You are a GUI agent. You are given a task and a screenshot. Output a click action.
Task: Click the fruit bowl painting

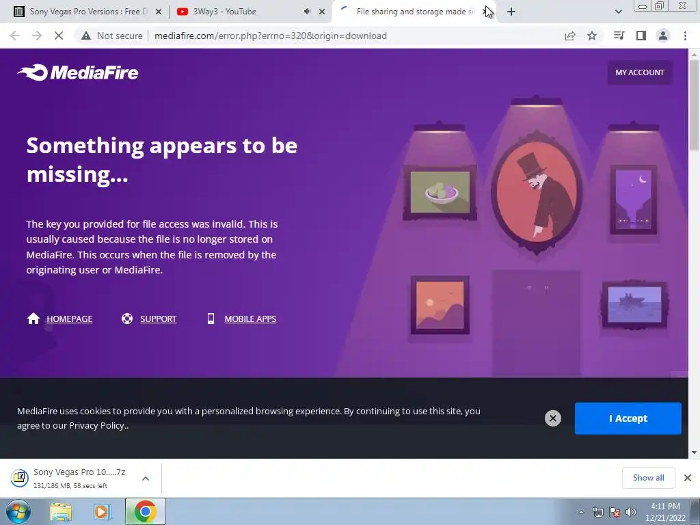pyautogui.click(x=440, y=192)
